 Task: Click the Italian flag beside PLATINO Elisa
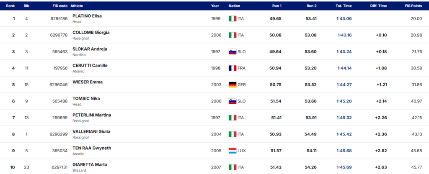point(232,18)
